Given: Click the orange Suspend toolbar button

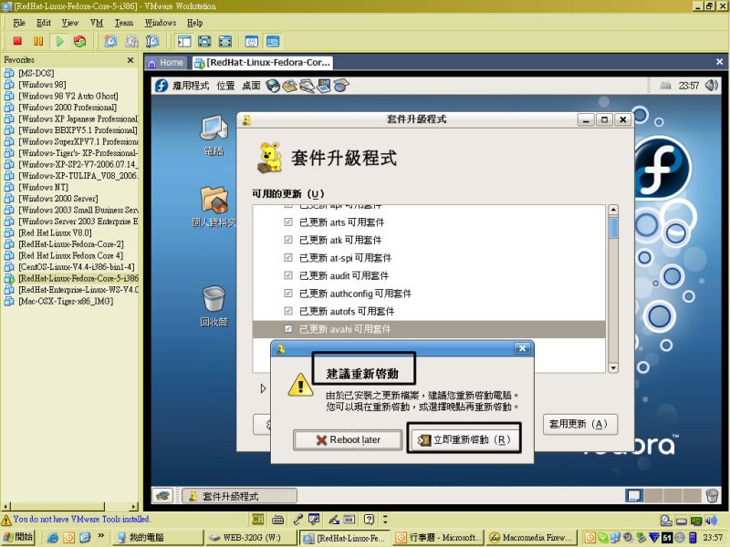Looking at the screenshot, I should point(38,41).
